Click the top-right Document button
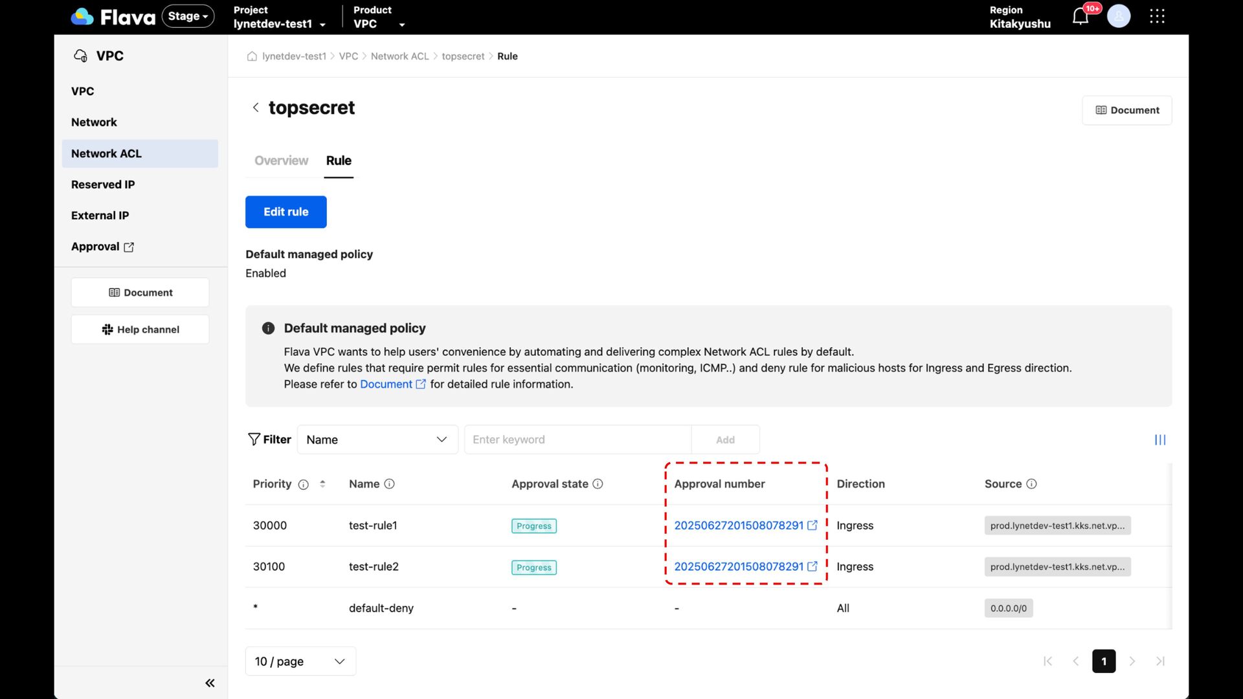This screenshot has height=699, width=1243. [1126, 110]
